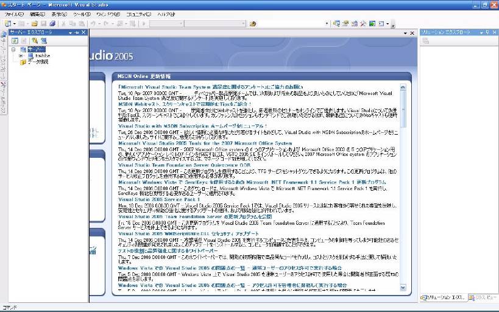Click the Start Debugging play icon
The width and height of the screenshot is (499, 312).
click(144, 24)
